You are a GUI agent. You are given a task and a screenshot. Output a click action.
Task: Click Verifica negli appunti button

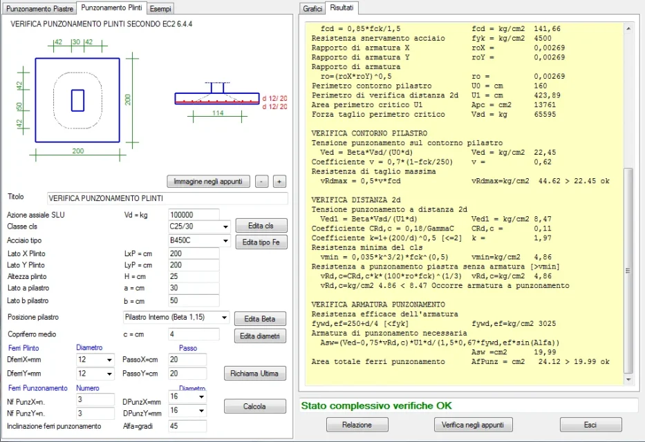click(473, 425)
